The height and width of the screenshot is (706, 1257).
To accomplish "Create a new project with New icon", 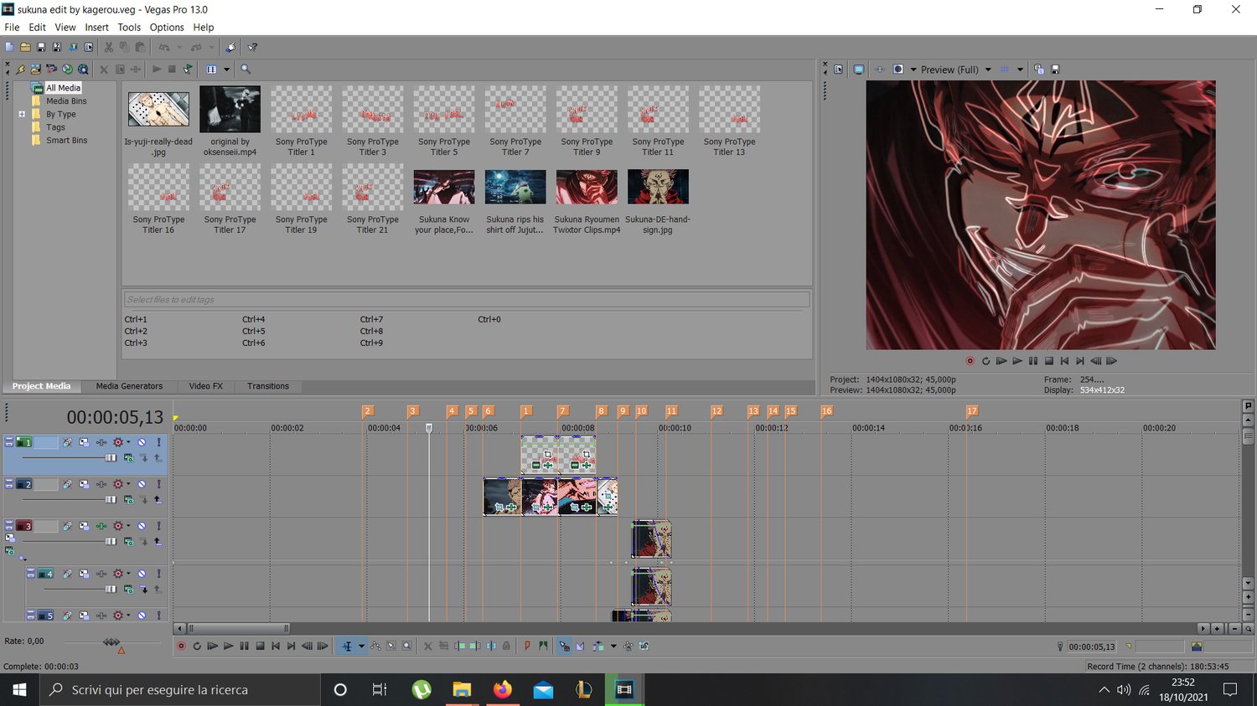I will [x=9, y=47].
